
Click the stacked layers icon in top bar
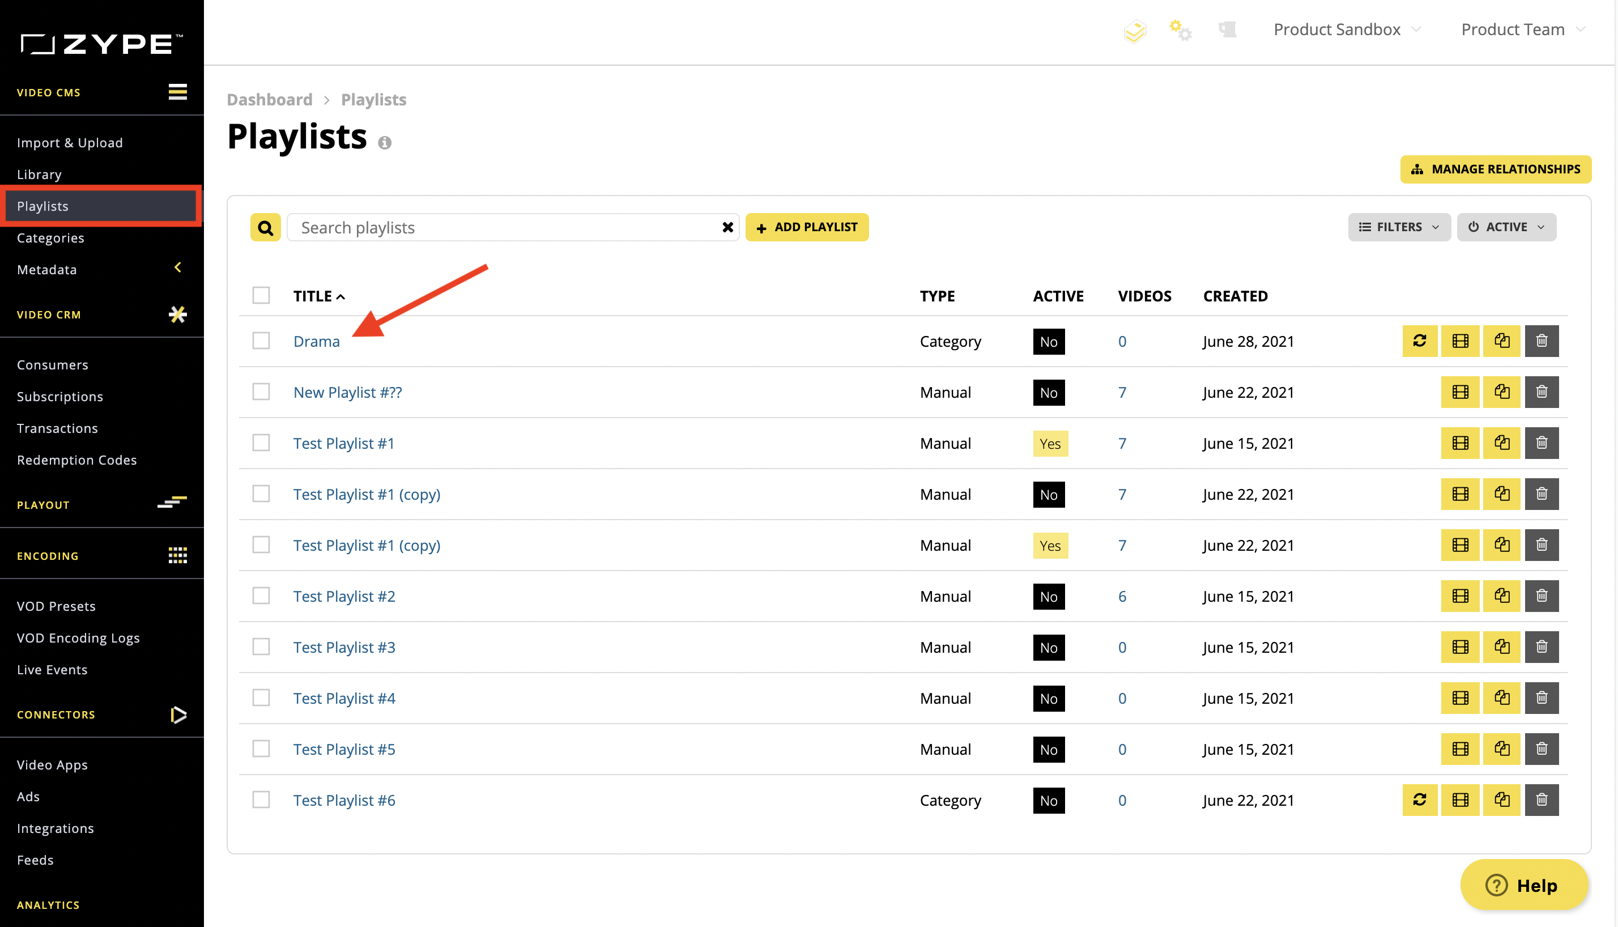pos(1135,31)
